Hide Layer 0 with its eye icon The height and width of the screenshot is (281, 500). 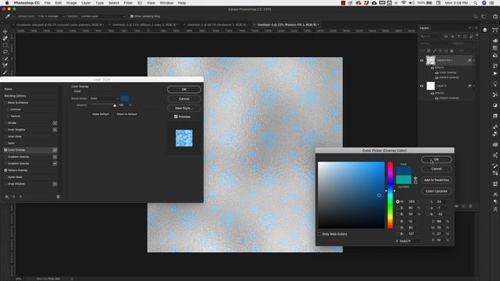pos(422,86)
